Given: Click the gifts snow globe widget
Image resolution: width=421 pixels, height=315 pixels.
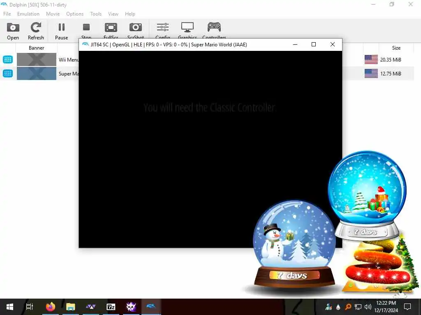Looking at the screenshot, I should (367, 196).
